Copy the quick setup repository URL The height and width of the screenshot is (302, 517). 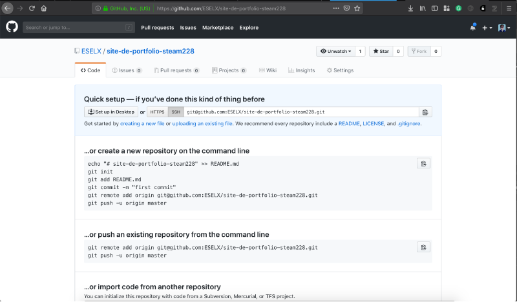425,112
